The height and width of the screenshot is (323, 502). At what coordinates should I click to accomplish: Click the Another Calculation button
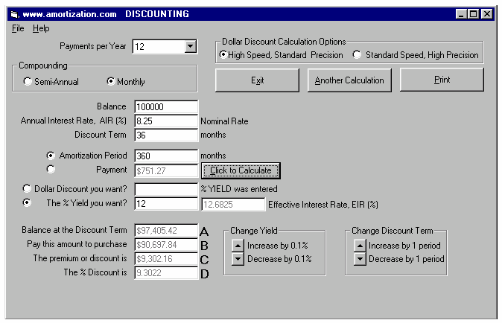pos(349,80)
